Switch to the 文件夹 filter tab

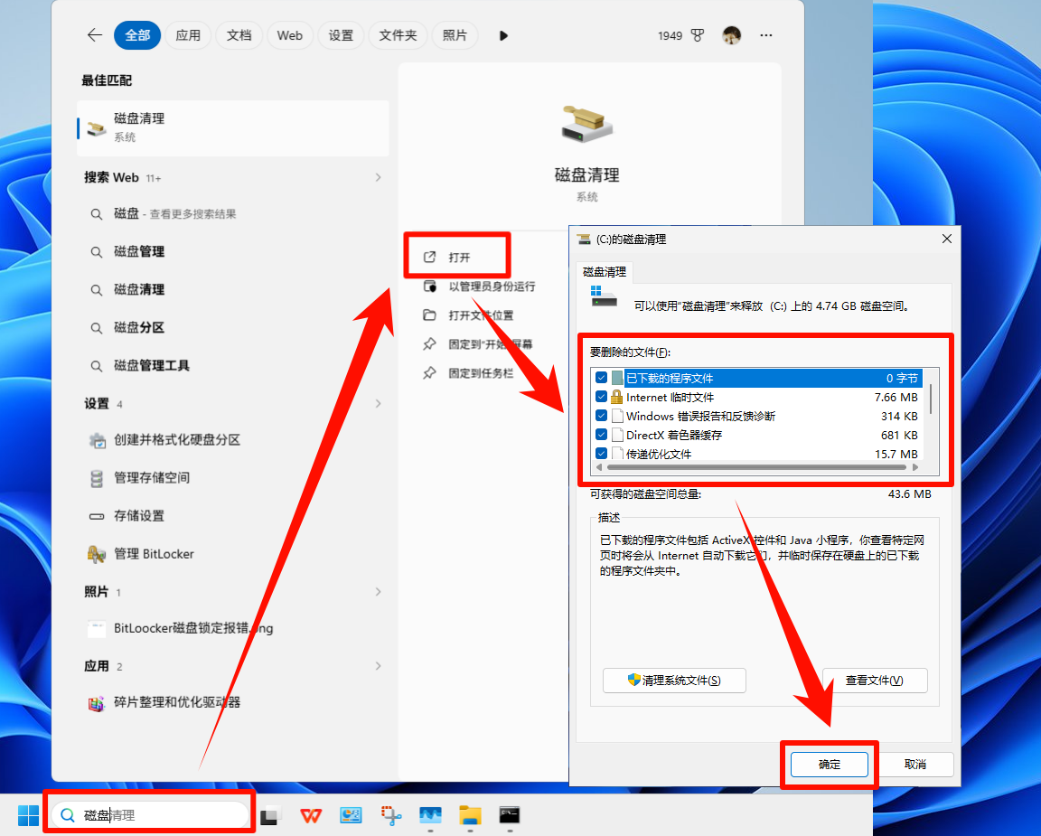click(x=398, y=35)
